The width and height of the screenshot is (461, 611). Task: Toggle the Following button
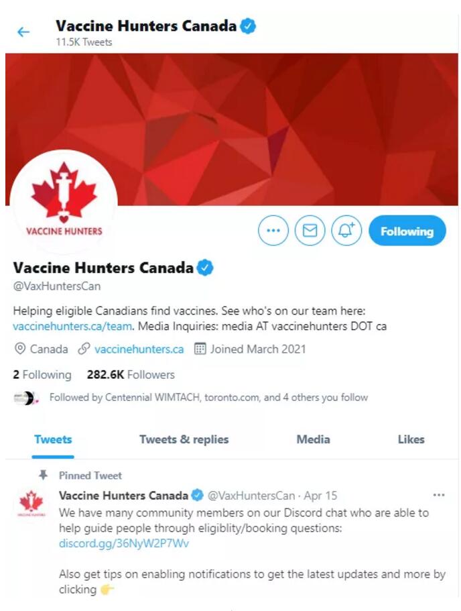(x=407, y=231)
